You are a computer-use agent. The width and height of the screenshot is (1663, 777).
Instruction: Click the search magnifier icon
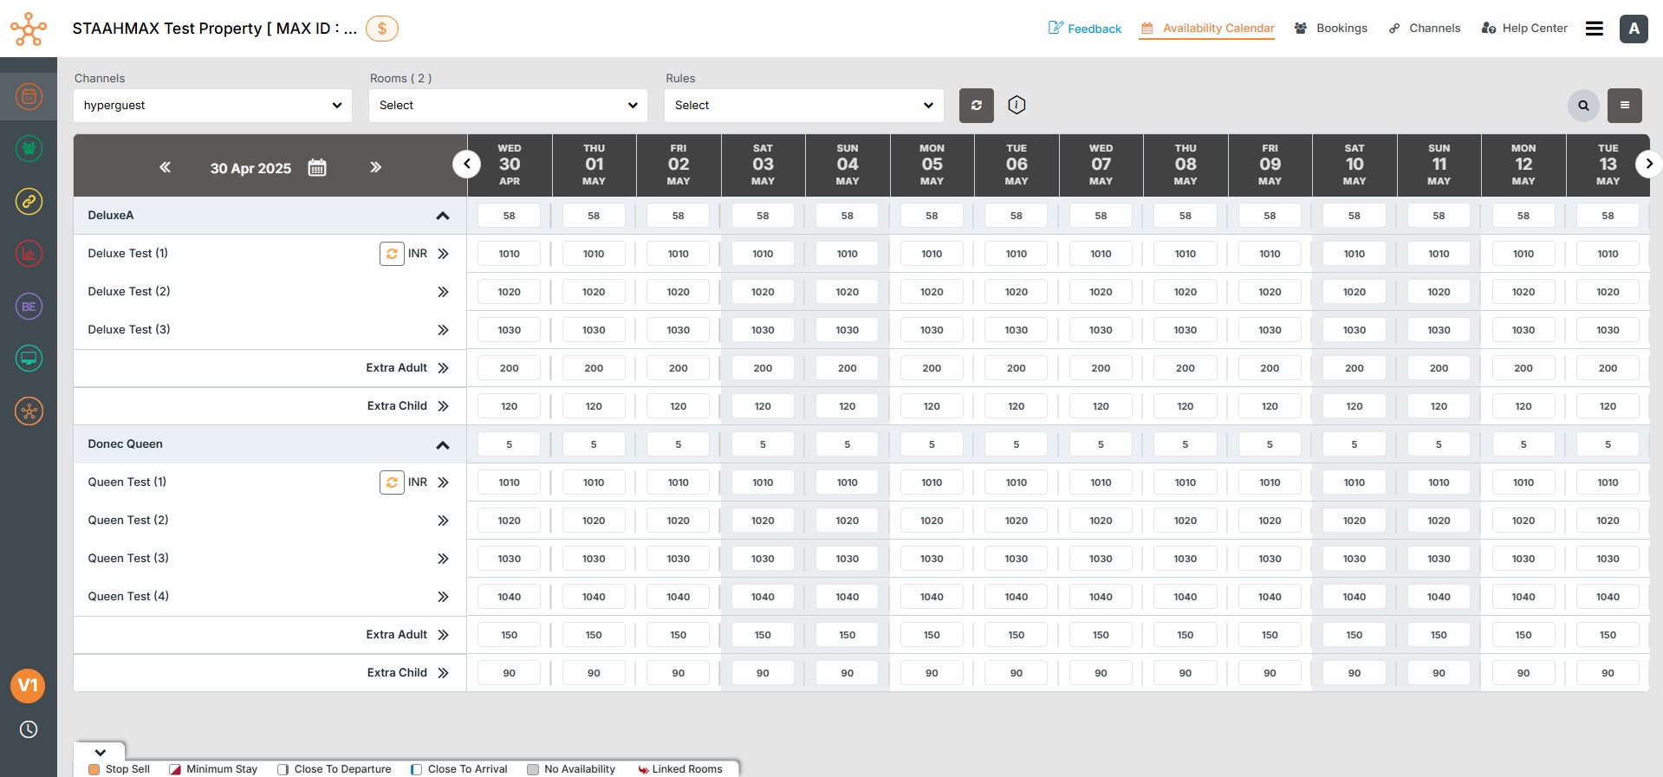tap(1583, 106)
